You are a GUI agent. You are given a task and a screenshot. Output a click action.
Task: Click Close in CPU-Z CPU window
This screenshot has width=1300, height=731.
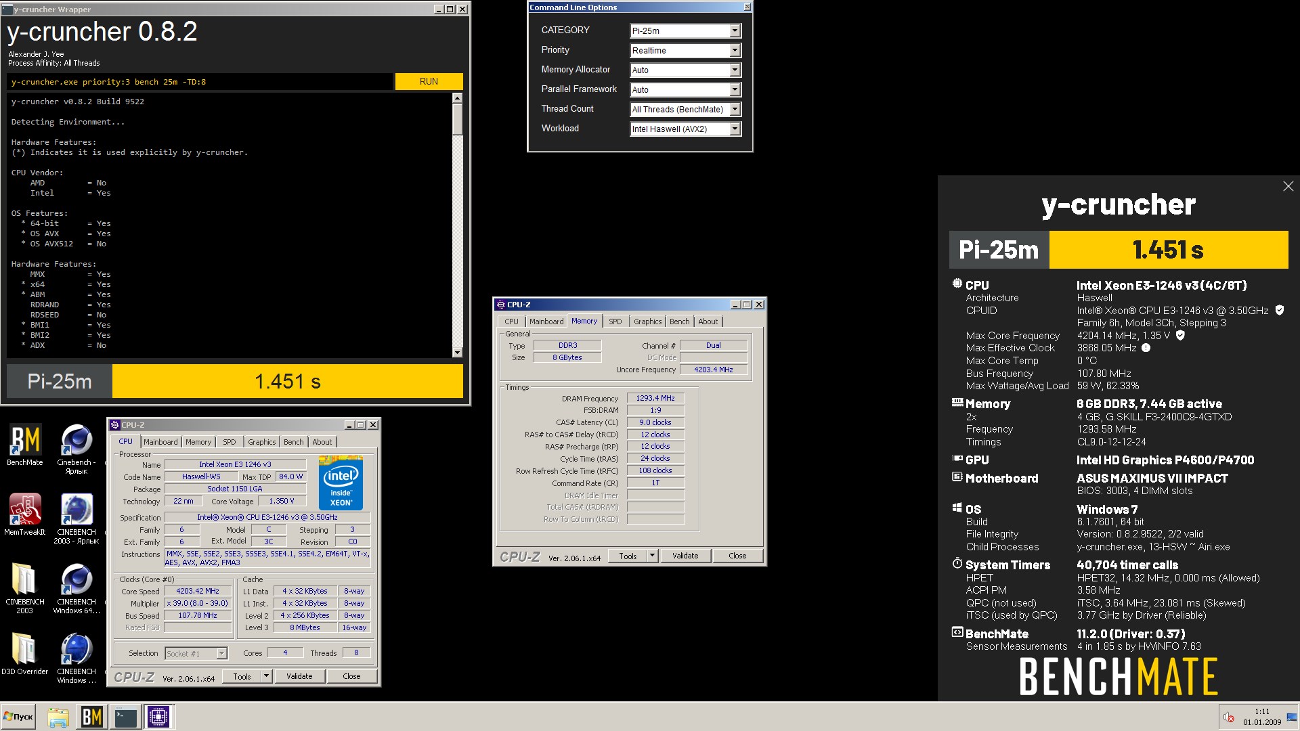pos(351,676)
